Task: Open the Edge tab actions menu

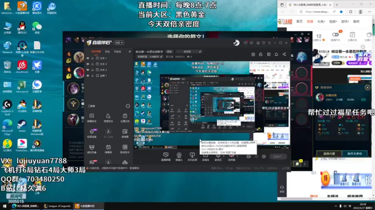Action: coord(282,5)
